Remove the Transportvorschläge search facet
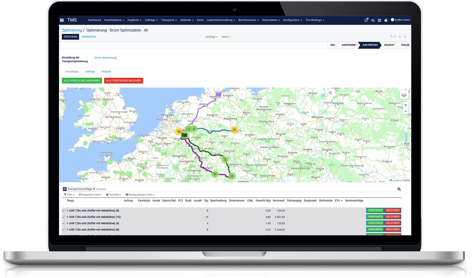 [x=94, y=189]
